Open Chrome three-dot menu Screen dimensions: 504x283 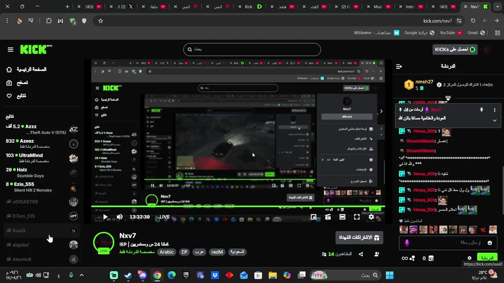pos(7,21)
